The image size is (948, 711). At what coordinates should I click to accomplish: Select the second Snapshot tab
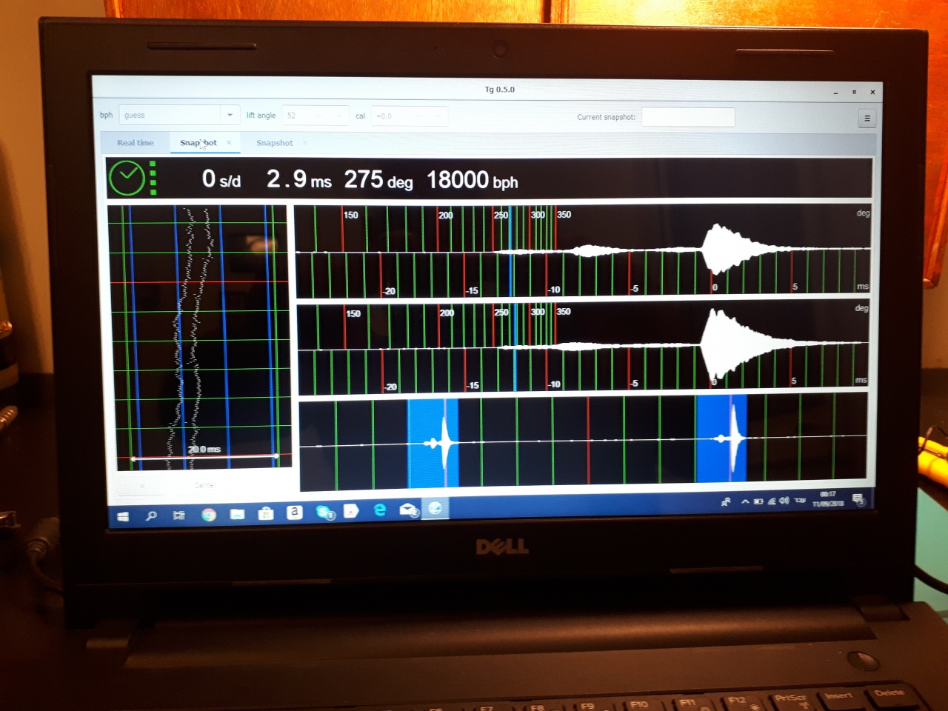click(x=274, y=143)
